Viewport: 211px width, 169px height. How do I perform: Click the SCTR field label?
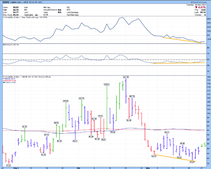tap(46, 15)
